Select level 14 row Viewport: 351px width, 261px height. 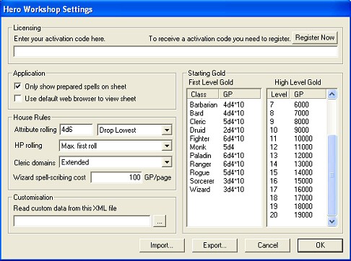coord(298,164)
